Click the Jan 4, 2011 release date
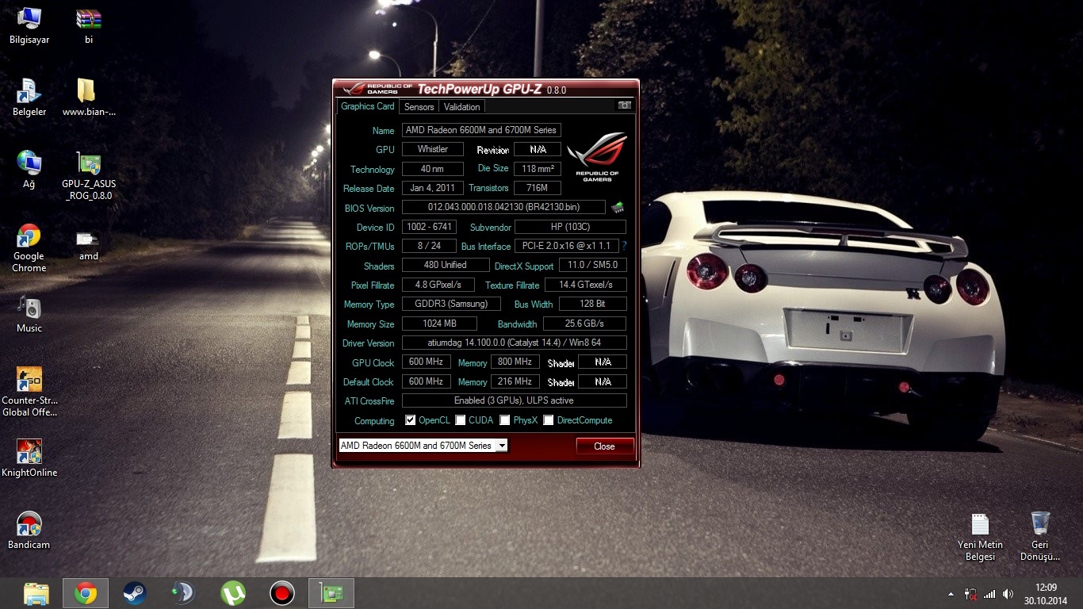This screenshot has height=609, width=1083. [x=433, y=188]
